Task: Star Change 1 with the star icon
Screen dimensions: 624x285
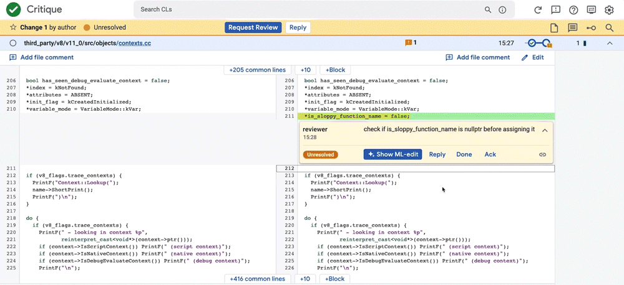Action: click(13, 27)
